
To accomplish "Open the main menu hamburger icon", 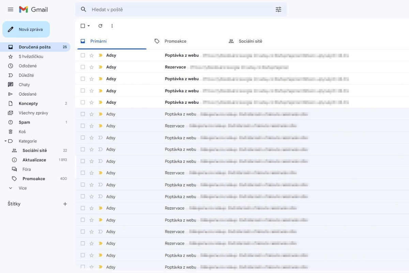I will [11, 10].
